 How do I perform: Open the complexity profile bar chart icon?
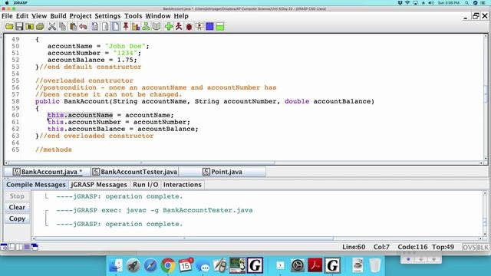point(136,27)
